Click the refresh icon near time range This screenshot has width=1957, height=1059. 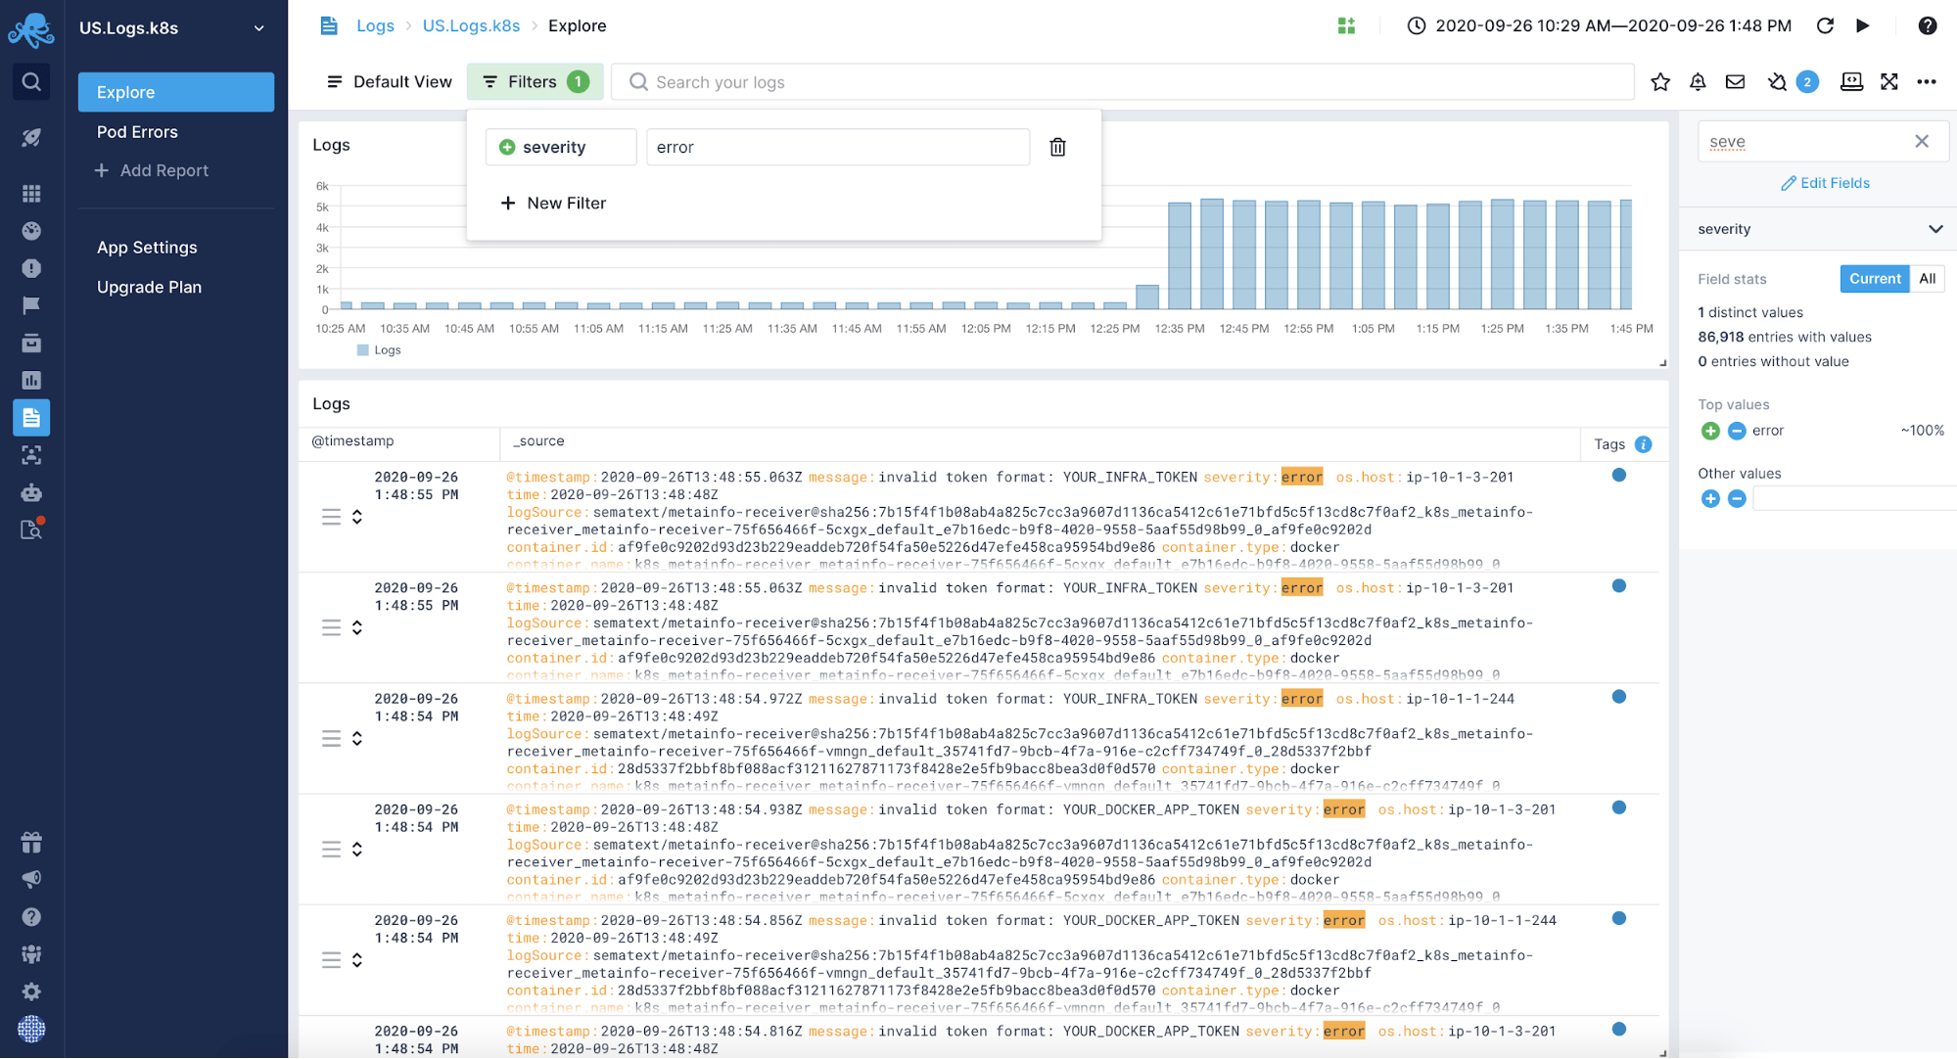pos(1825,25)
